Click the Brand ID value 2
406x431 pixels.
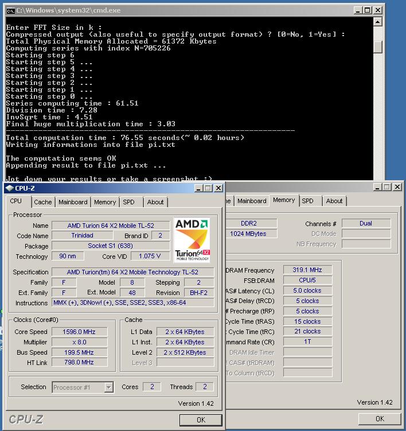161,235
